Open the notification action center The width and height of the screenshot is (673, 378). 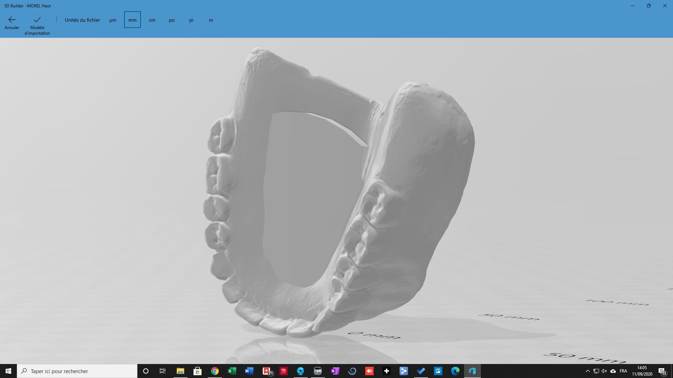pyautogui.click(x=662, y=371)
